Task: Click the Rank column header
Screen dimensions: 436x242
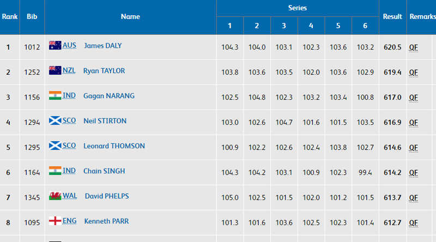Action: point(10,17)
